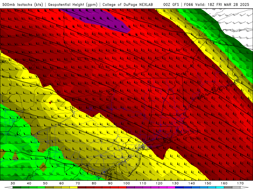253x189 pixels.
Task: Click the '90' value on the legend
Action: tap(110, 183)
